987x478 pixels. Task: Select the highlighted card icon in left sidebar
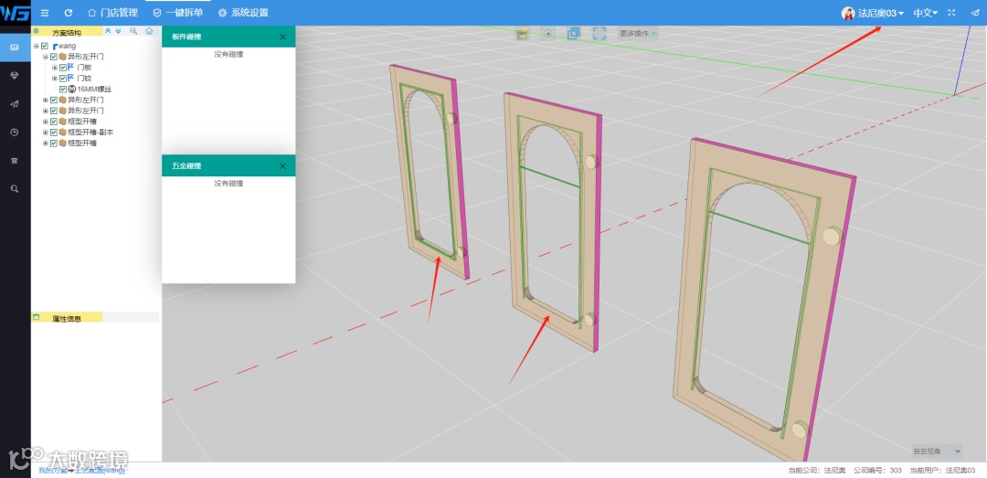16,48
